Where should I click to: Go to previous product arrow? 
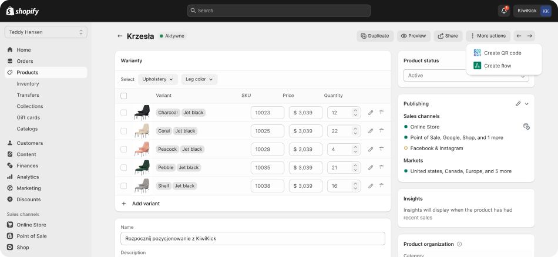(519, 36)
